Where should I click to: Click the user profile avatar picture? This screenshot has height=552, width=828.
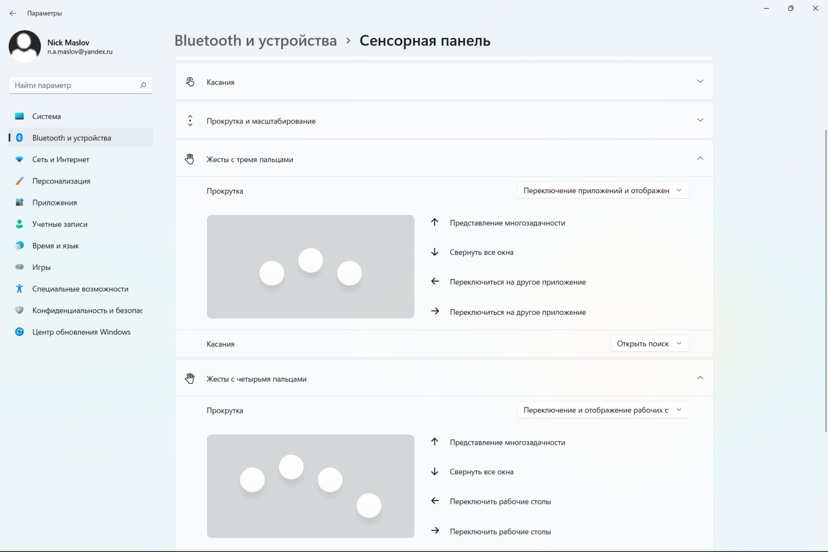click(25, 46)
